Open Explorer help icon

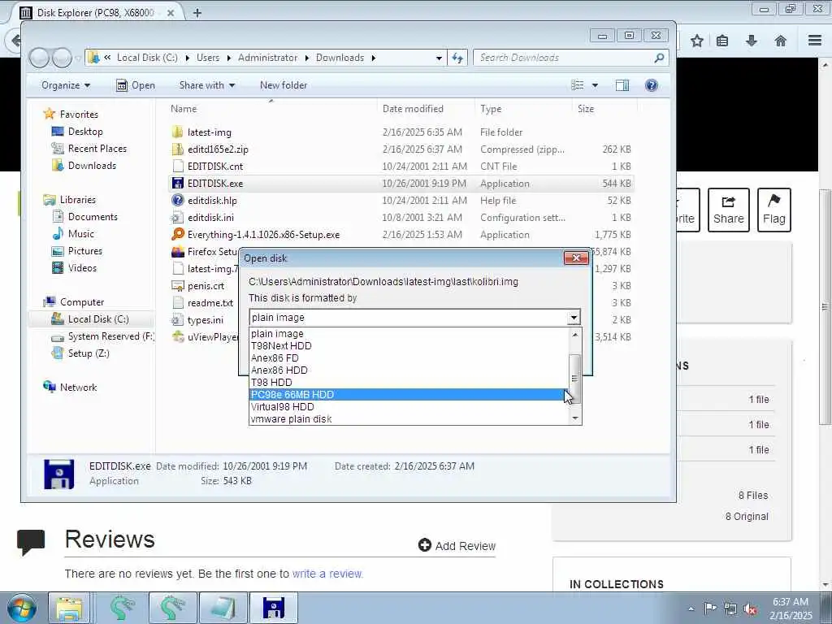(x=652, y=85)
